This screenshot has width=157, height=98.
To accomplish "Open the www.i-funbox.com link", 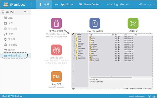I will click(137, 96).
